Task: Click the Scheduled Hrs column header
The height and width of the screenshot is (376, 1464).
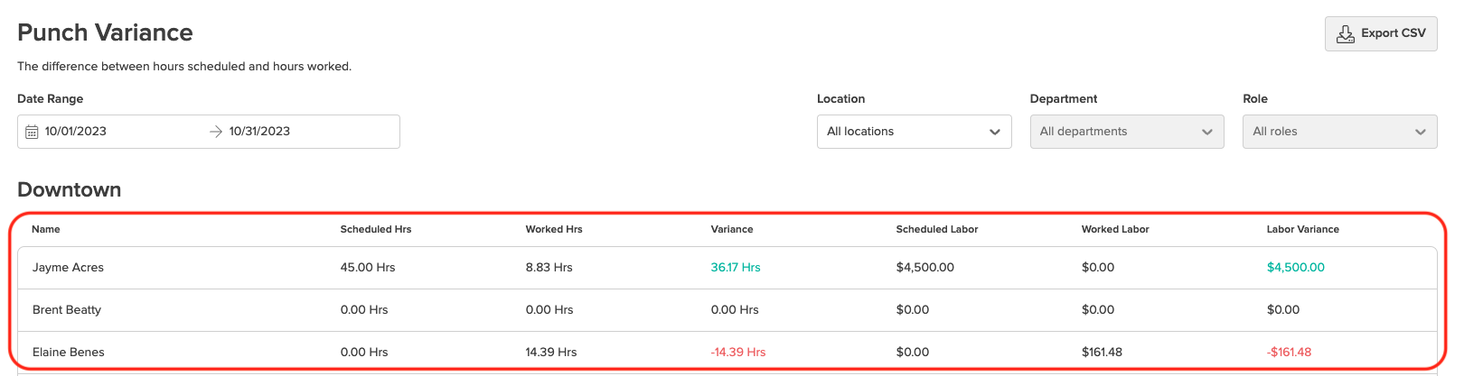Action: tap(376, 229)
